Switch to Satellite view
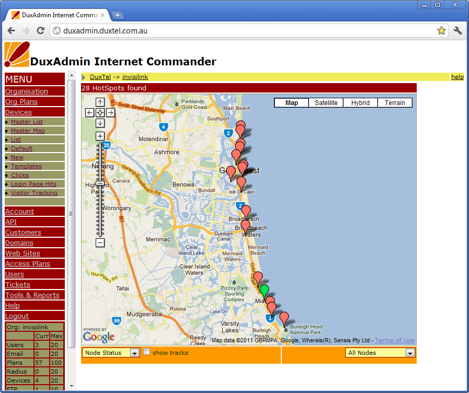 [x=326, y=103]
